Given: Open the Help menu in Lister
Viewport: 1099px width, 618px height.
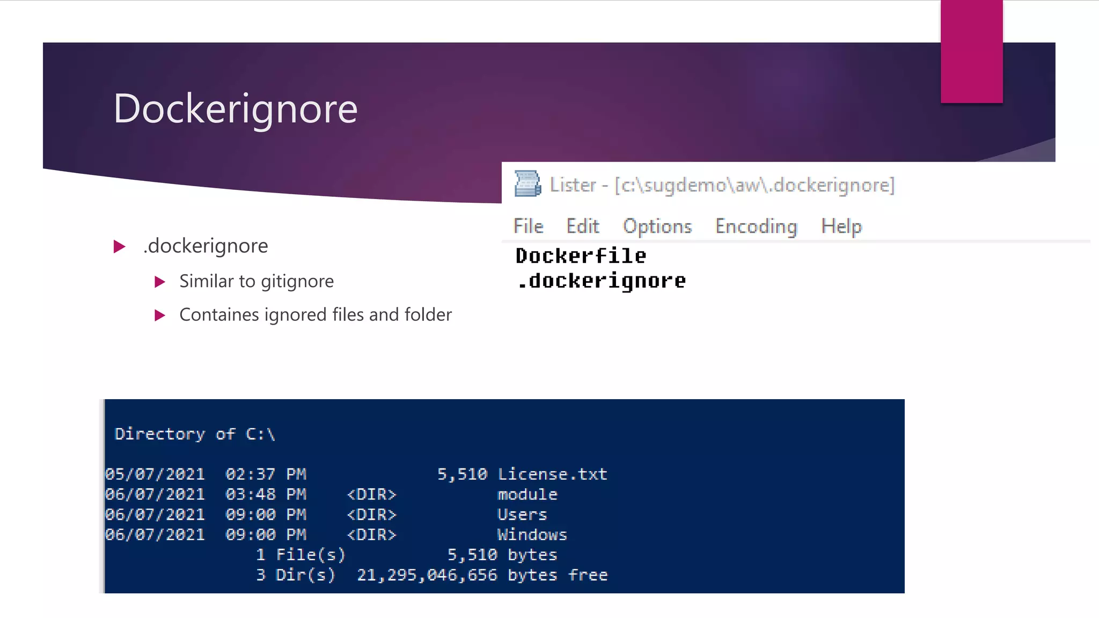Looking at the screenshot, I should 841,227.
